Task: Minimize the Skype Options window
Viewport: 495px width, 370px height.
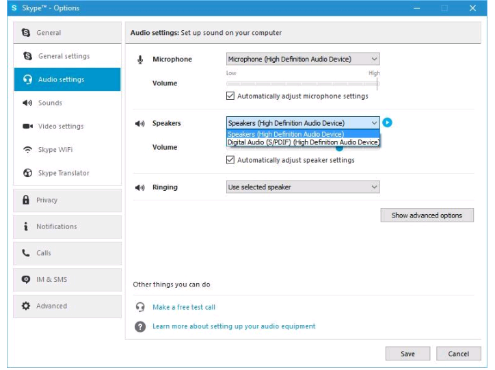Action: [x=416, y=8]
